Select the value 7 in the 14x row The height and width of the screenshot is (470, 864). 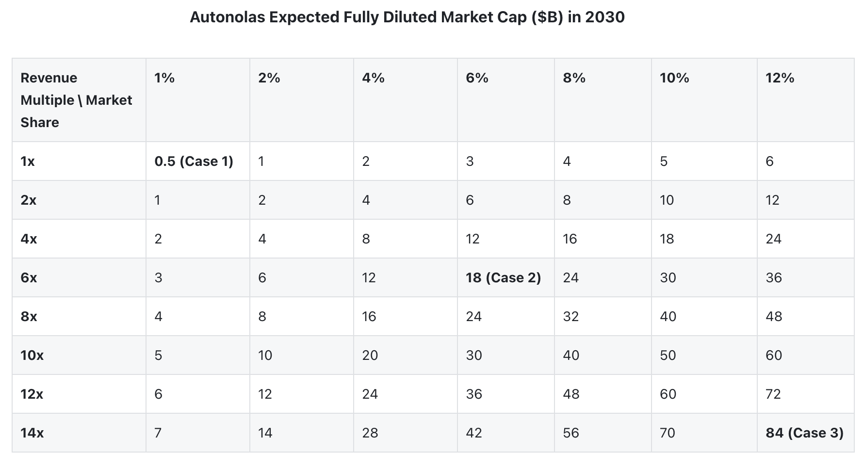point(158,433)
